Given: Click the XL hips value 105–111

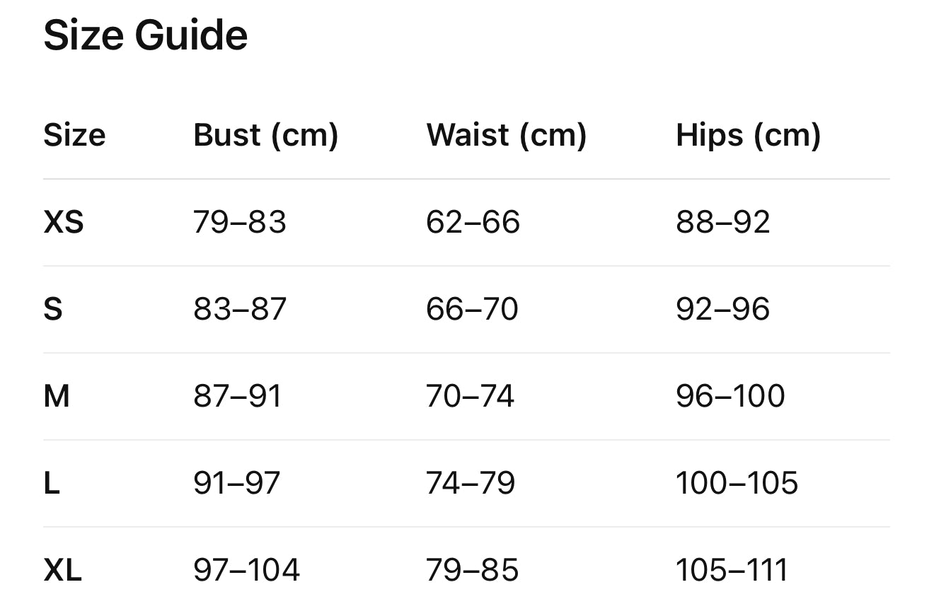Looking at the screenshot, I should (x=732, y=570).
